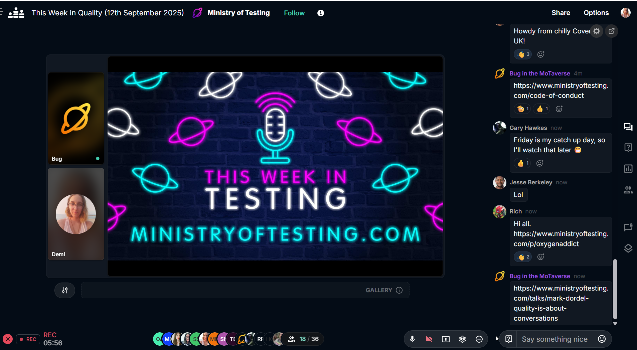The image size is (637, 350).
Task: Click the orange MN attendee avatar
Action: (213, 339)
